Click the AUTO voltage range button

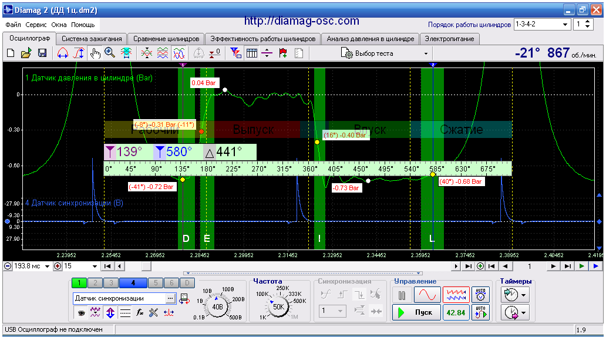480,295
